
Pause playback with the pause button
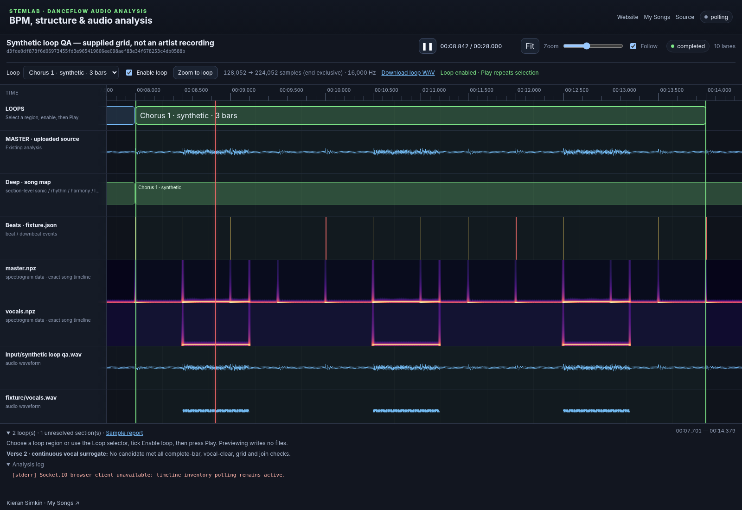(427, 46)
